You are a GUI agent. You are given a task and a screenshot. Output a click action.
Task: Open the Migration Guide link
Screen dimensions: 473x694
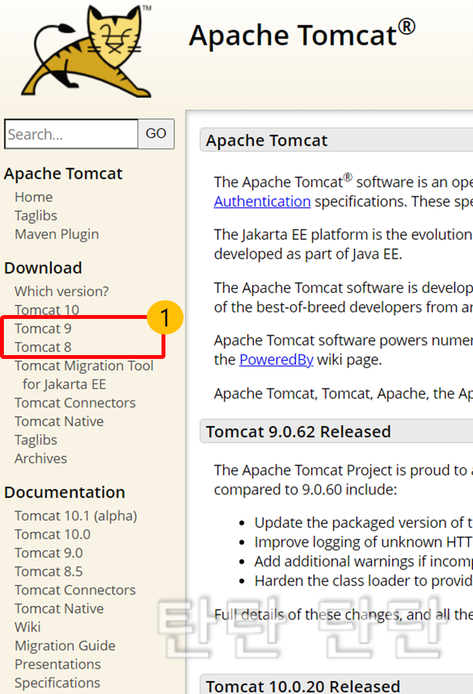65,646
